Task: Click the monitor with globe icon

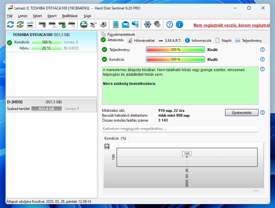Action: pyautogui.click(x=135, y=24)
